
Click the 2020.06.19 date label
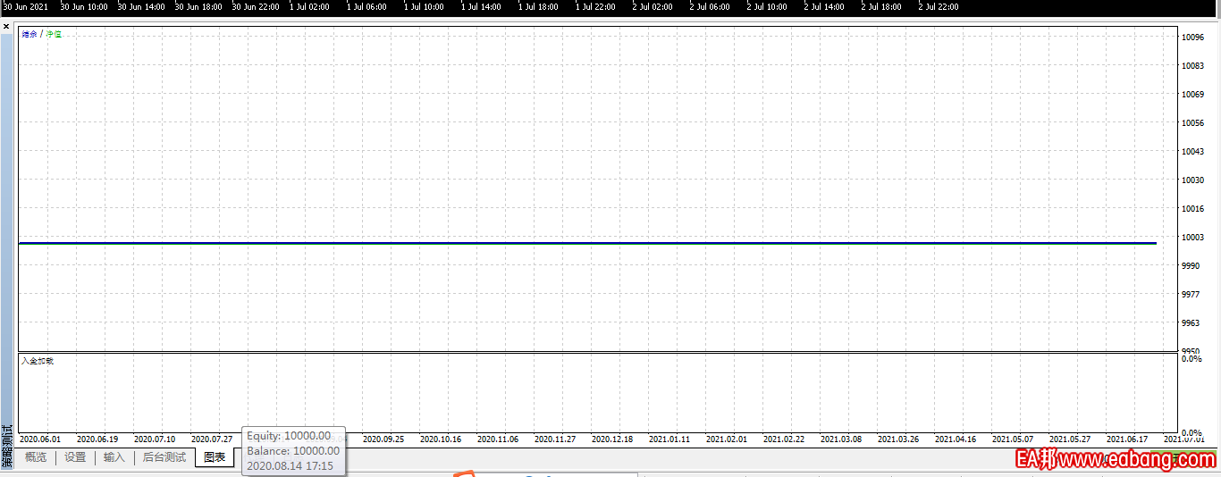click(x=97, y=439)
